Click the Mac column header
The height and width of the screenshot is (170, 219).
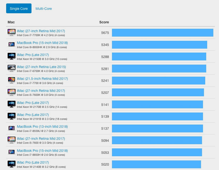[x=11, y=22]
